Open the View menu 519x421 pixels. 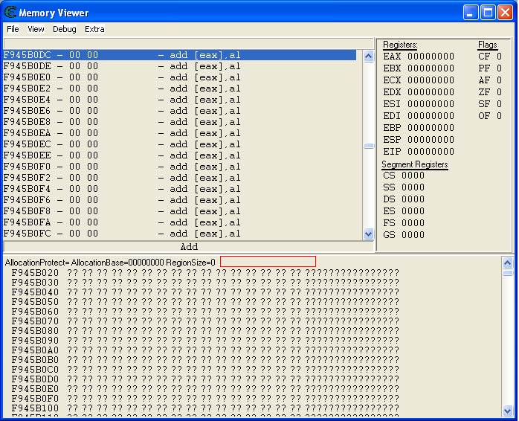tap(36, 29)
